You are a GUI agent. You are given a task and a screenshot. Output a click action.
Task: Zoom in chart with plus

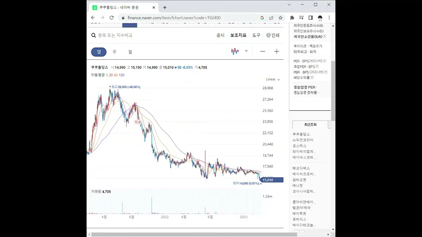(x=277, y=52)
